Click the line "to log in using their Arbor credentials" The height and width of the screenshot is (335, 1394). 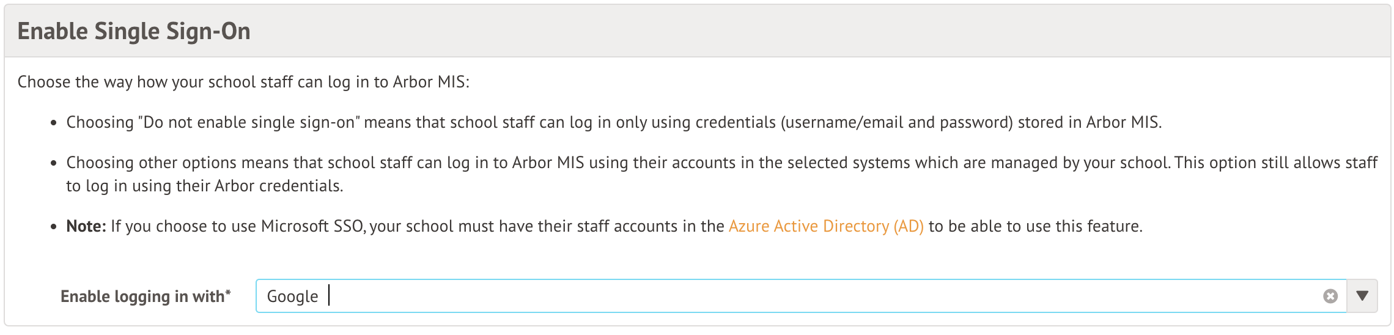(x=205, y=186)
